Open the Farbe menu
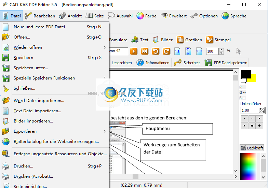Image resolution: width=269 pixels, height=189 pixels. tap(147, 16)
